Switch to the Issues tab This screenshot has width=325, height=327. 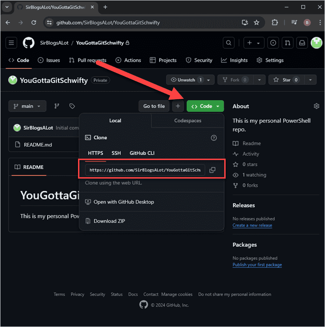(49, 60)
